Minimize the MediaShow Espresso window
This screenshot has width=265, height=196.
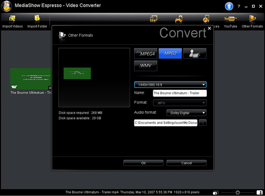(246, 7)
